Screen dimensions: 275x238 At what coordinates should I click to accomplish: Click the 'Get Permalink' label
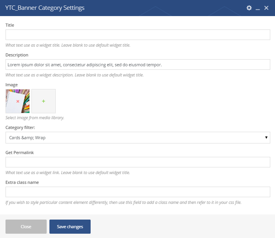[x=20, y=153]
